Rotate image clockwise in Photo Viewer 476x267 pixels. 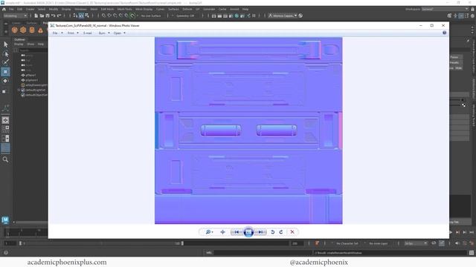281,232
